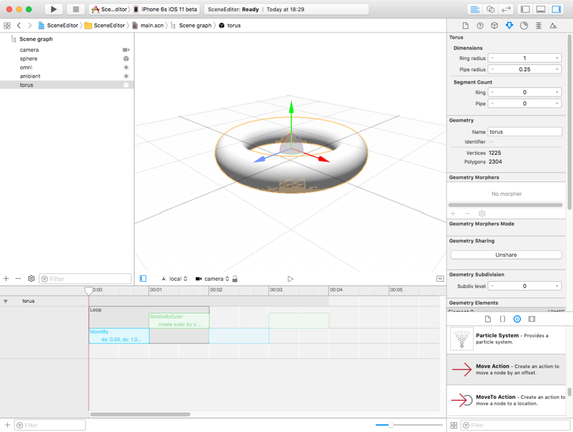The height and width of the screenshot is (432, 573).
Task: Select the torus node row
Action: [x=67, y=85]
